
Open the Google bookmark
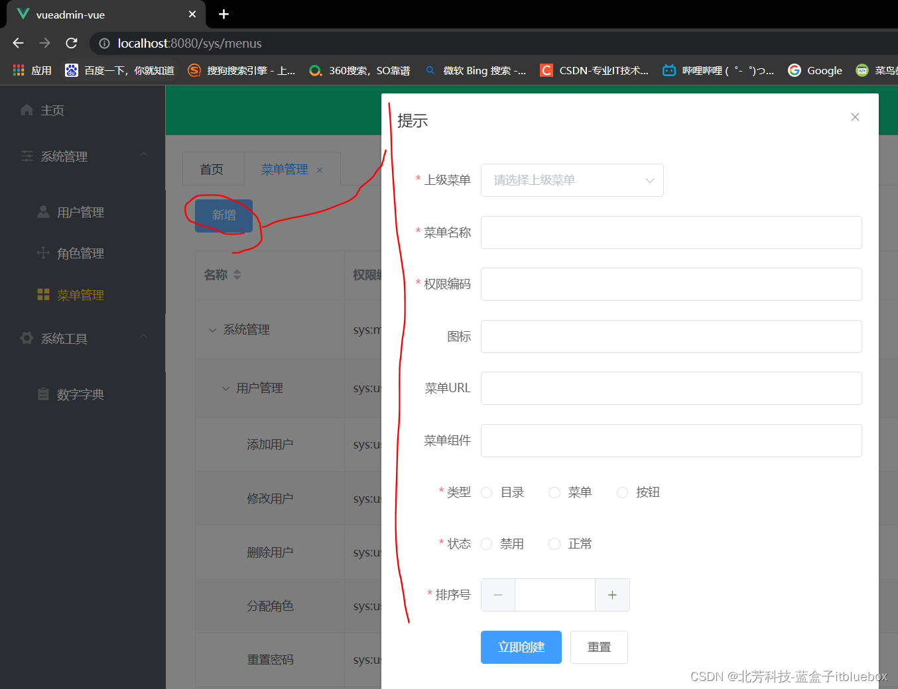coord(815,70)
